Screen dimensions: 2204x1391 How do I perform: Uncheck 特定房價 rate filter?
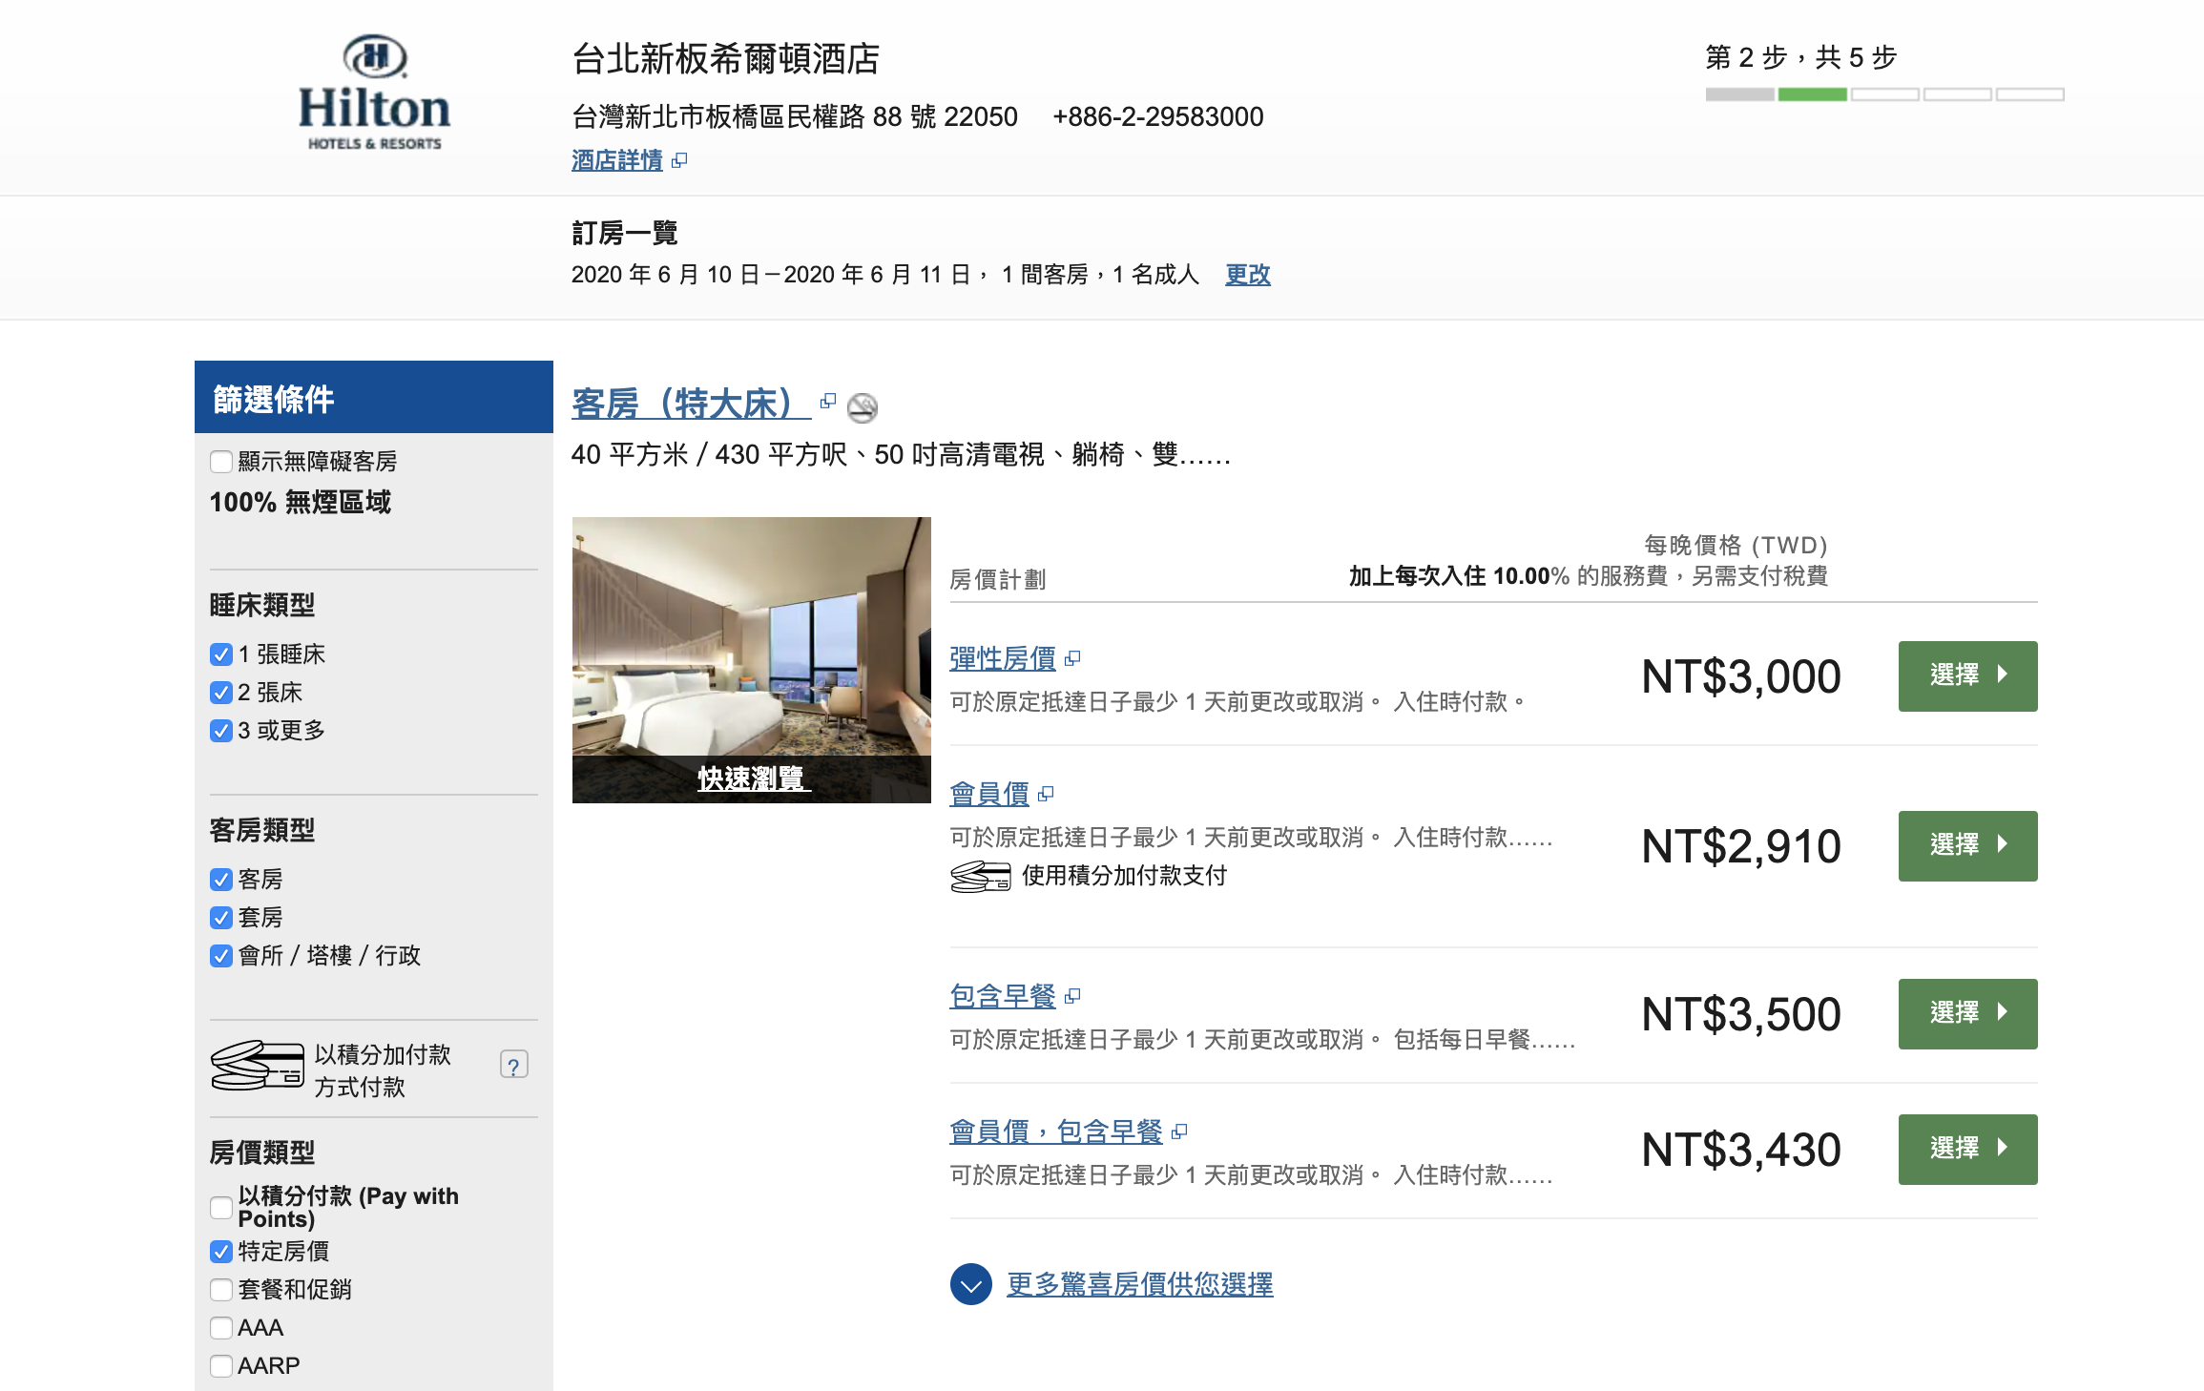(x=221, y=1252)
